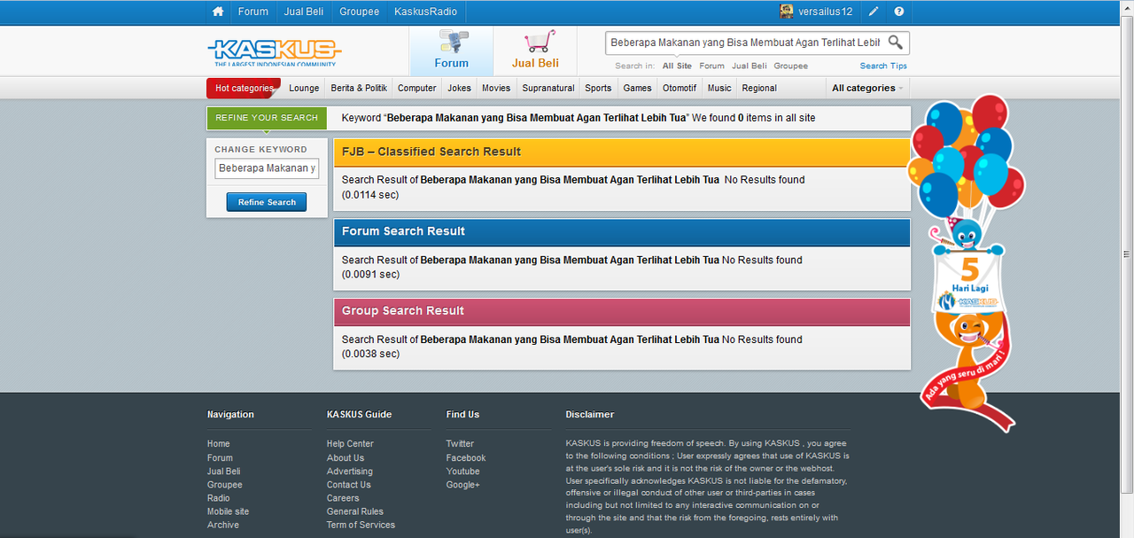Click the versailus12 user avatar

(787, 12)
